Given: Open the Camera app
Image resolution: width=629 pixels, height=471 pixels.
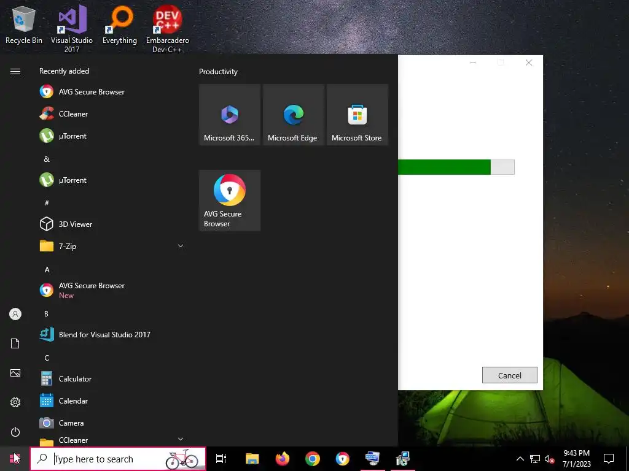Looking at the screenshot, I should (x=112, y=423).
